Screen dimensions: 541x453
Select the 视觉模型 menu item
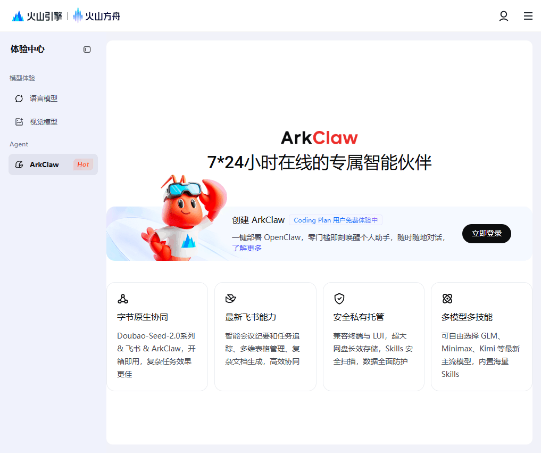[x=44, y=122]
